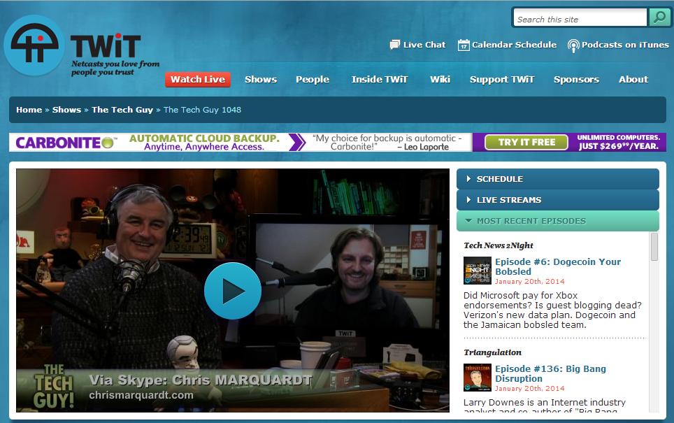Go to the Wiki page
674x423 pixels.
coord(440,80)
